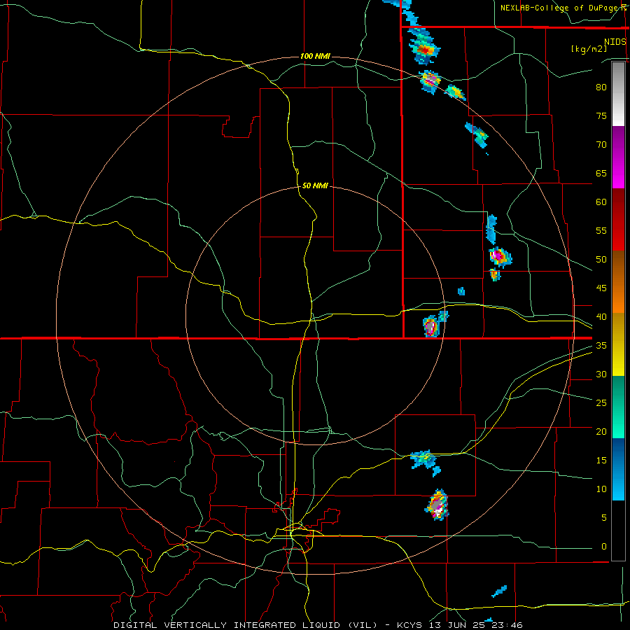Click the "(VIL)" abbreviation in the caption
This screenshot has width=630, height=630.
click(363, 625)
